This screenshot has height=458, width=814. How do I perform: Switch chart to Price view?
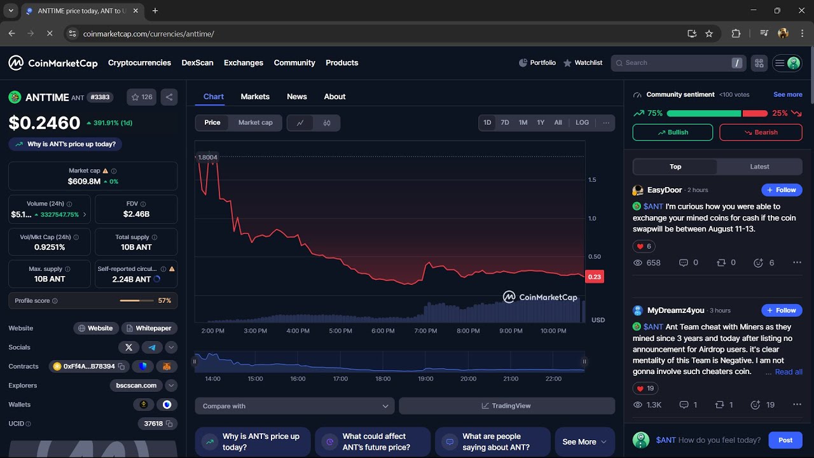(212, 123)
